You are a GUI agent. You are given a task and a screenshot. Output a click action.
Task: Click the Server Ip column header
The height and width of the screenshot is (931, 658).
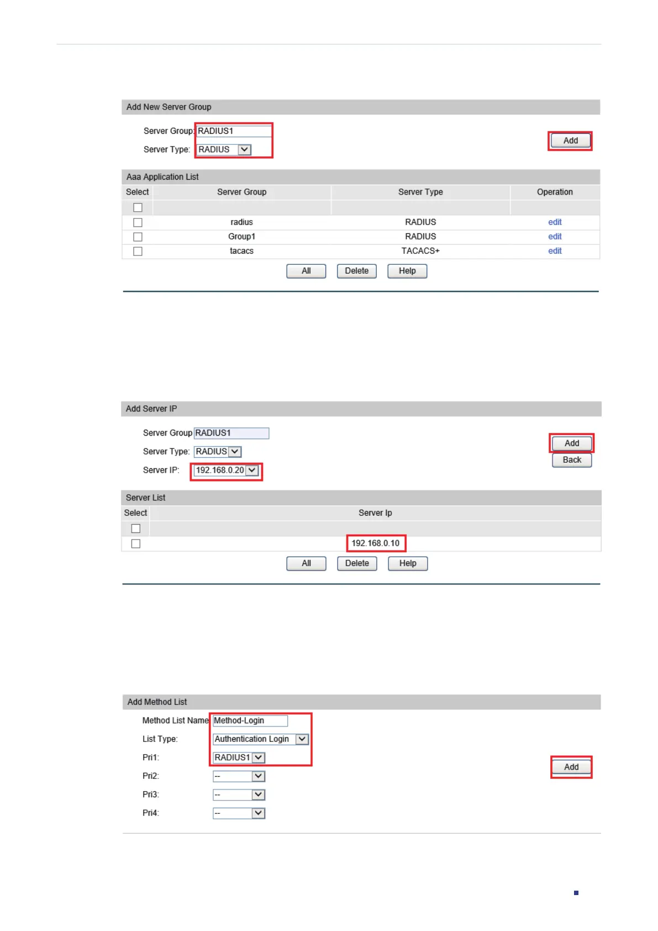[375, 513]
